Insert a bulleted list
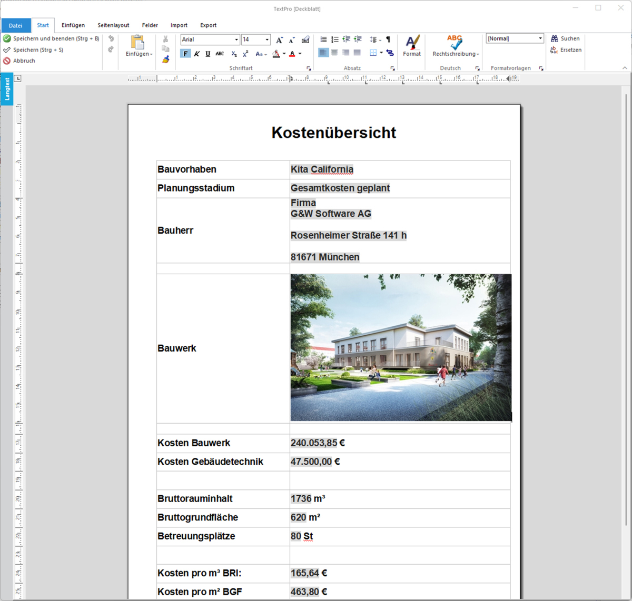This screenshot has height=601, width=632. (323, 39)
